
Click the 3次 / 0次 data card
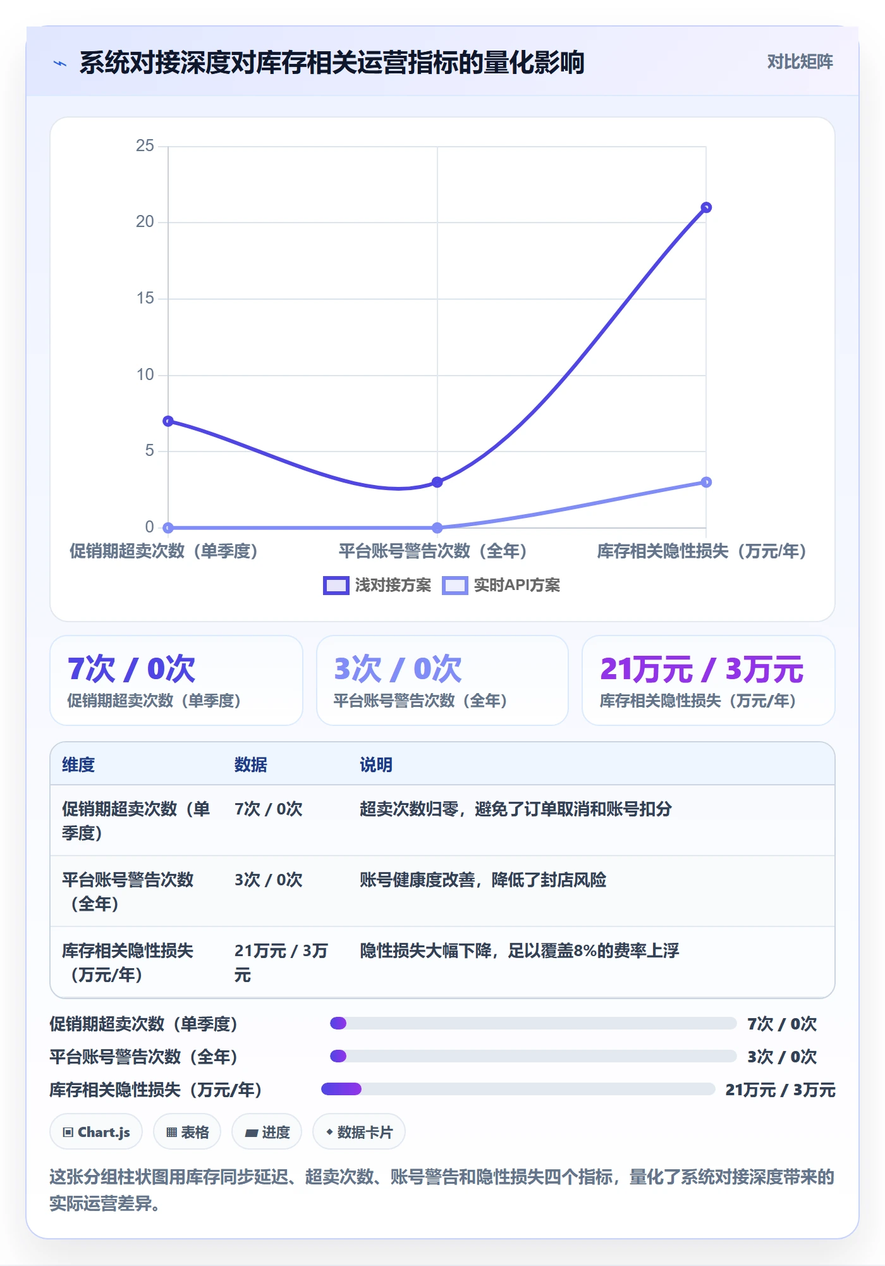pyautogui.click(x=442, y=680)
